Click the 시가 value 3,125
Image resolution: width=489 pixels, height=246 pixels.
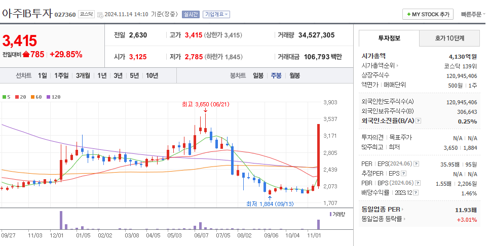pos(138,57)
